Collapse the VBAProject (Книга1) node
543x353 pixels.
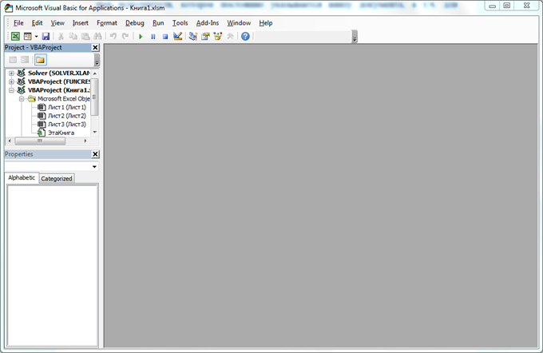[x=11, y=90]
